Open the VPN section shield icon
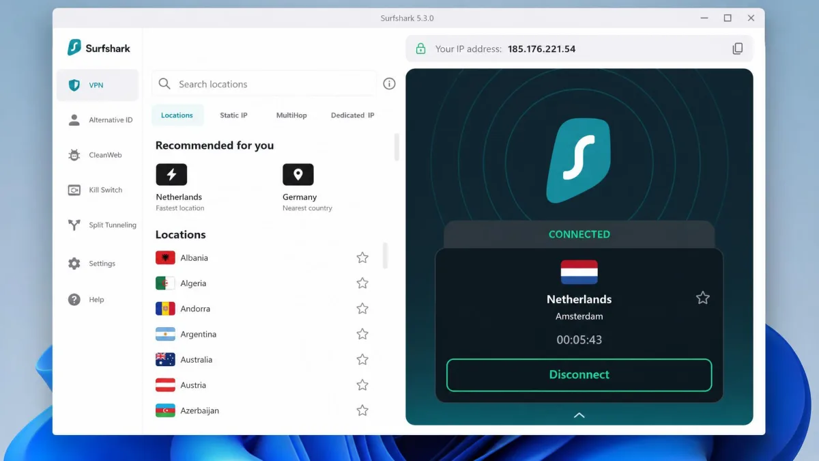The width and height of the screenshot is (819, 461). tap(74, 85)
